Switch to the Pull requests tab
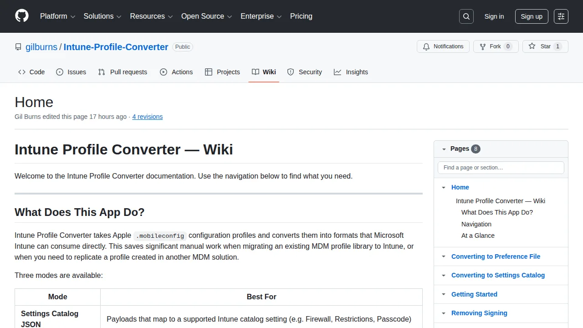Screen dimensions: 583x328 pyautogui.click(x=123, y=72)
